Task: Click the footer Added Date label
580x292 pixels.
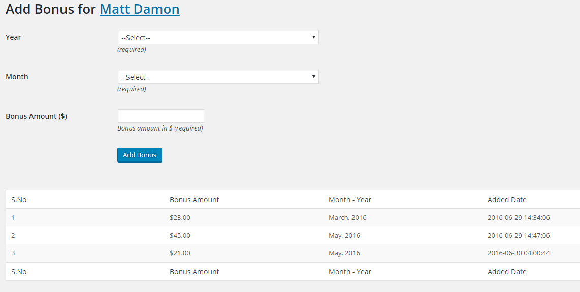Action: pos(507,272)
